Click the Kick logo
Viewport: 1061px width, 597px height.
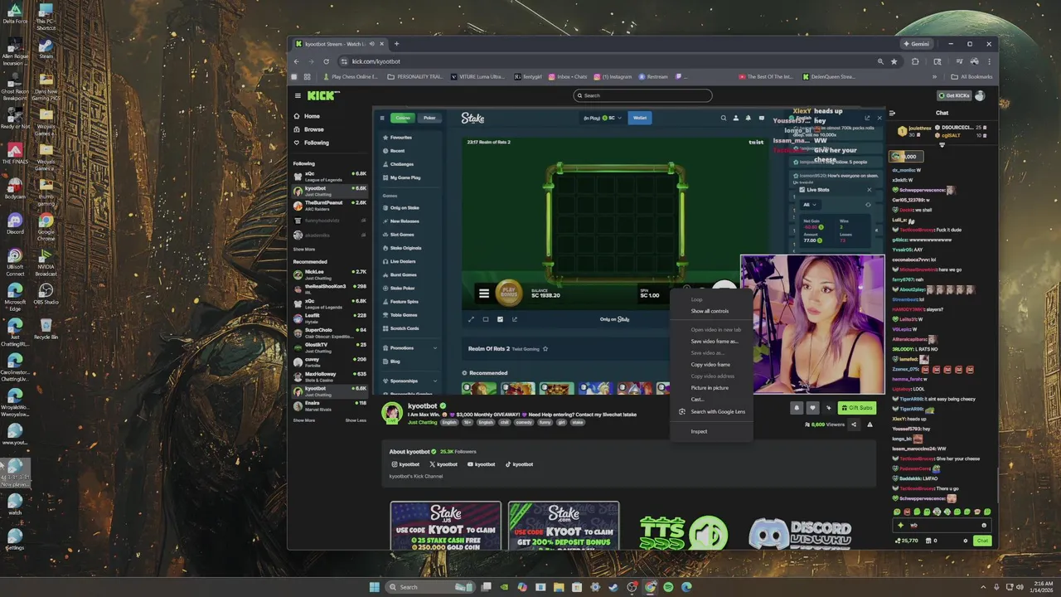click(322, 95)
